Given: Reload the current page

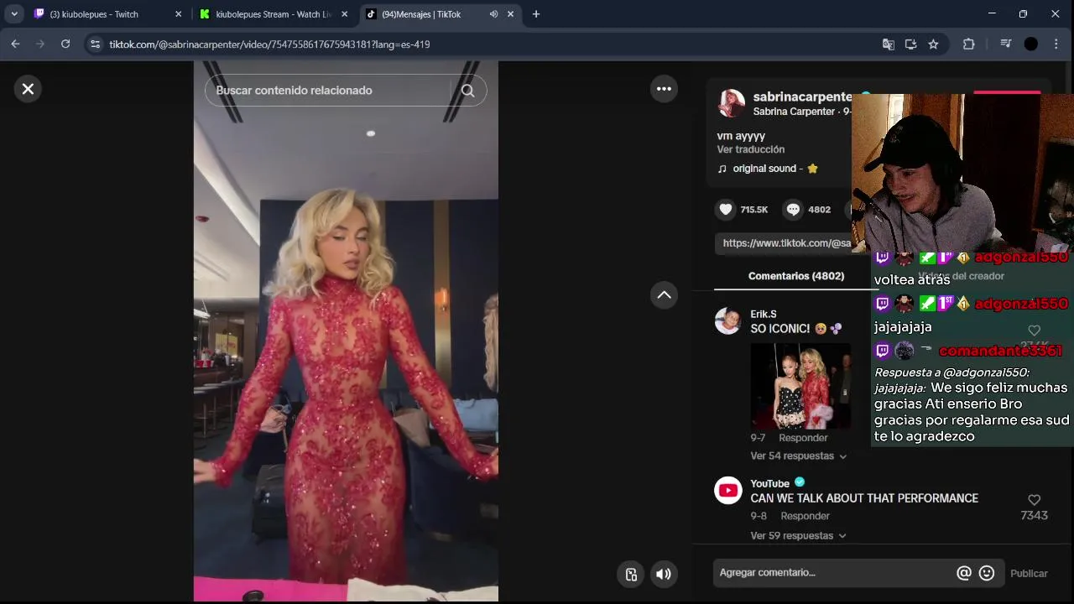Looking at the screenshot, I should point(65,44).
